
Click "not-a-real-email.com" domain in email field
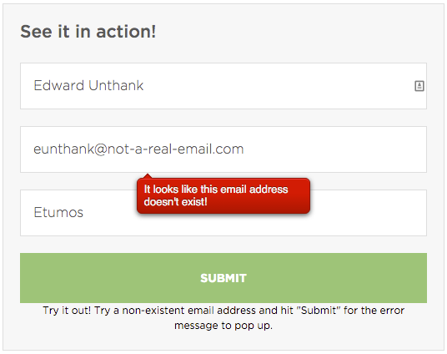(175, 149)
